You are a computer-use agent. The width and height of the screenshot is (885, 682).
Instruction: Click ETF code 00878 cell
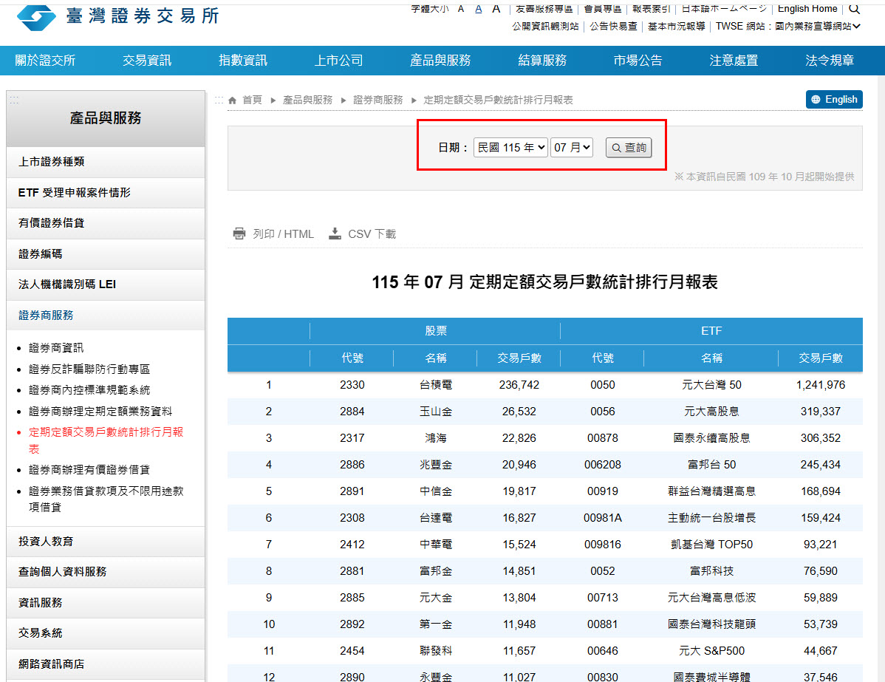(x=603, y=438)
